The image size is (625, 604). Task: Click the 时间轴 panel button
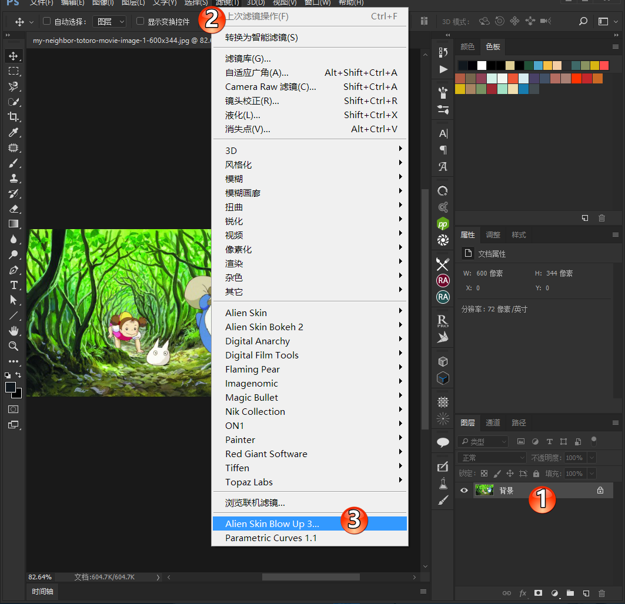[43, 591]
